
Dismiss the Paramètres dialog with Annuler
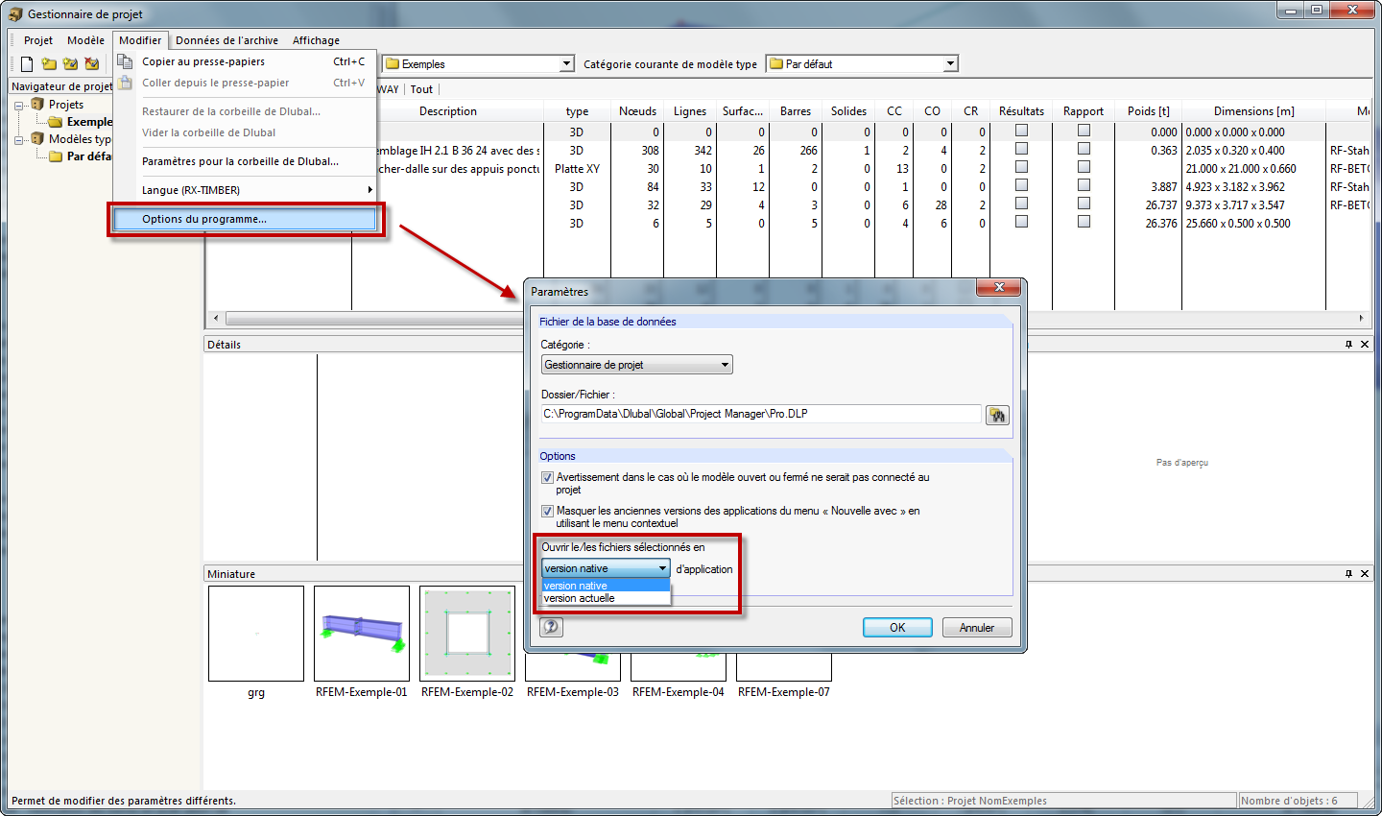point(976,626)
